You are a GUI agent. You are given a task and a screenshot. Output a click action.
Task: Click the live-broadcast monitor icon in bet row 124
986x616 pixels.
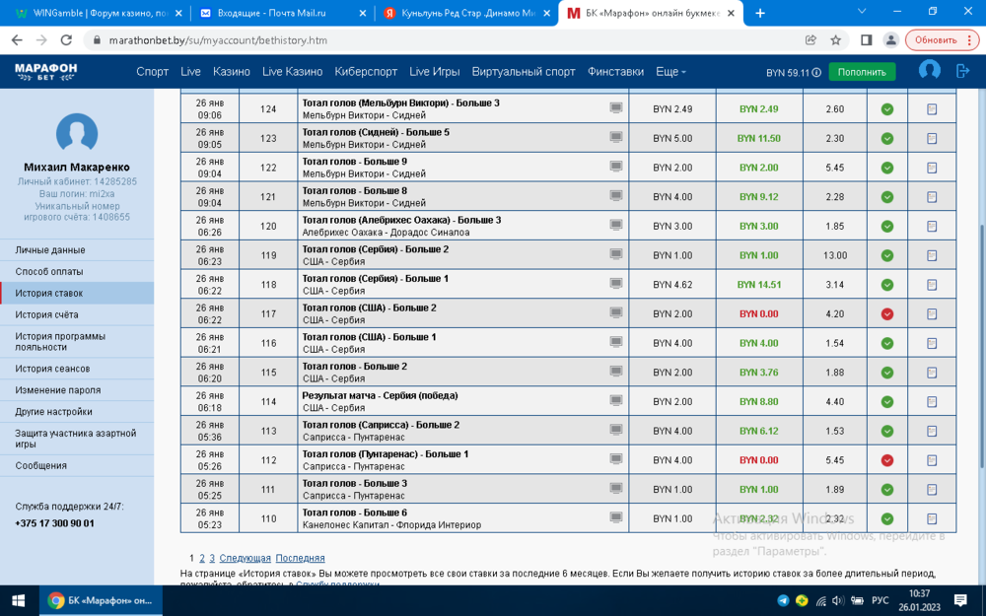tap(616, 108)
